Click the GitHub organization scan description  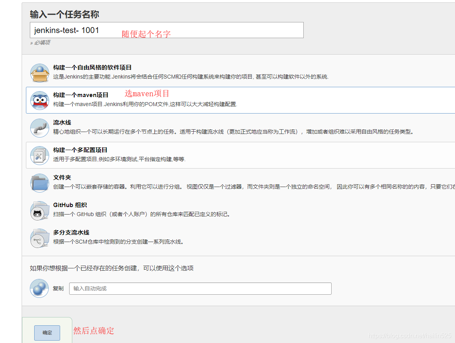[141, 215]
